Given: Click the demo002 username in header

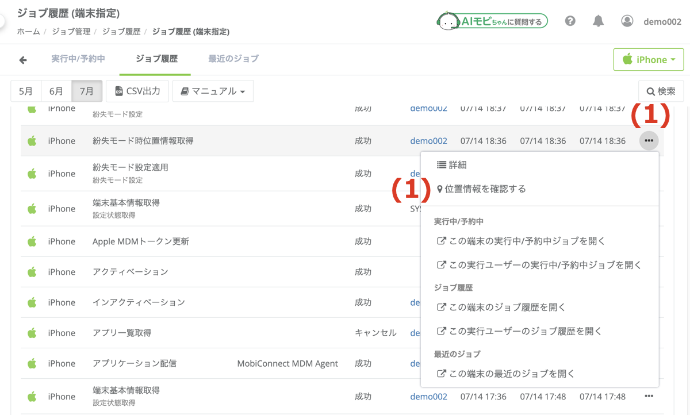Looking at the screenshot, I should coord(662,21).
